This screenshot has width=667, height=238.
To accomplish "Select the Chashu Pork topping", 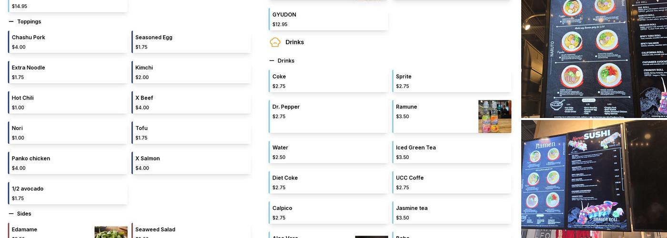I will [68, 42].
